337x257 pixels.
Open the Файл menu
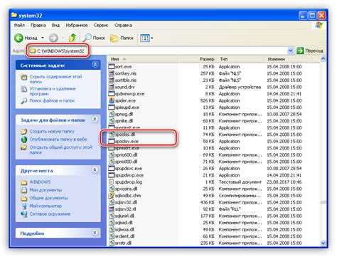coord(19,25)
